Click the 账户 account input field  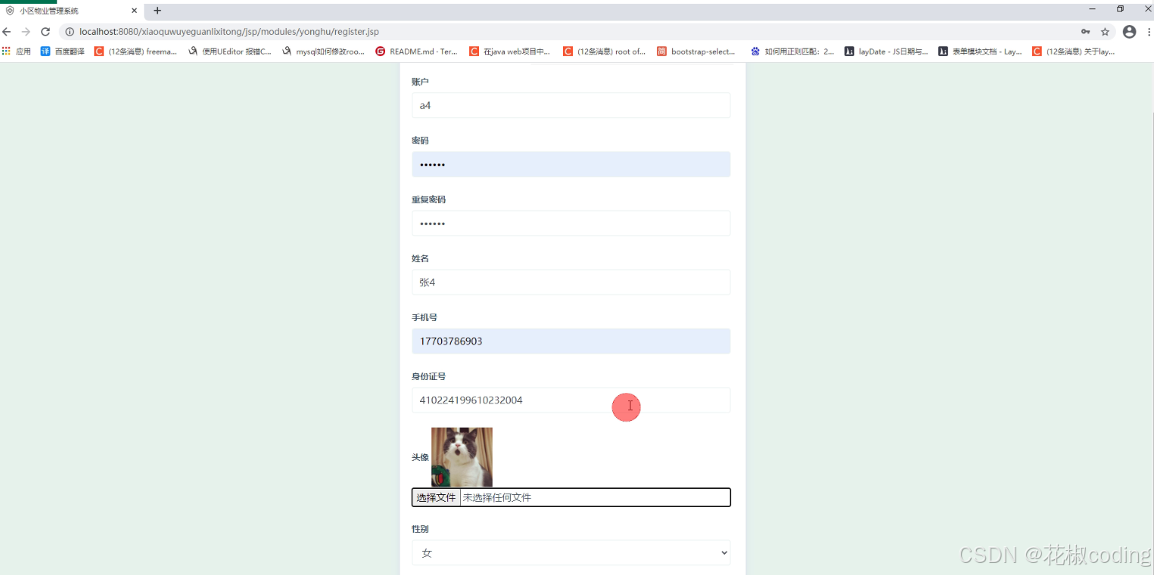571,105
